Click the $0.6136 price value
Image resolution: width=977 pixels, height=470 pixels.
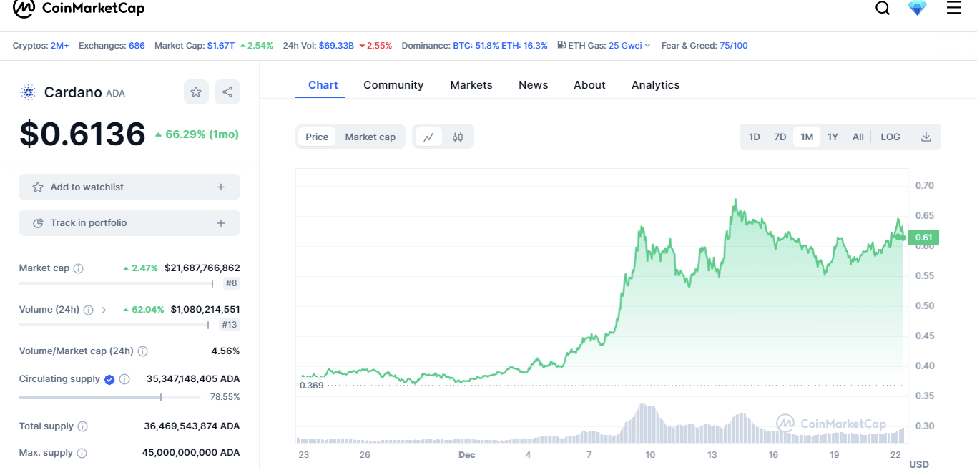click(x=82, y=134)
